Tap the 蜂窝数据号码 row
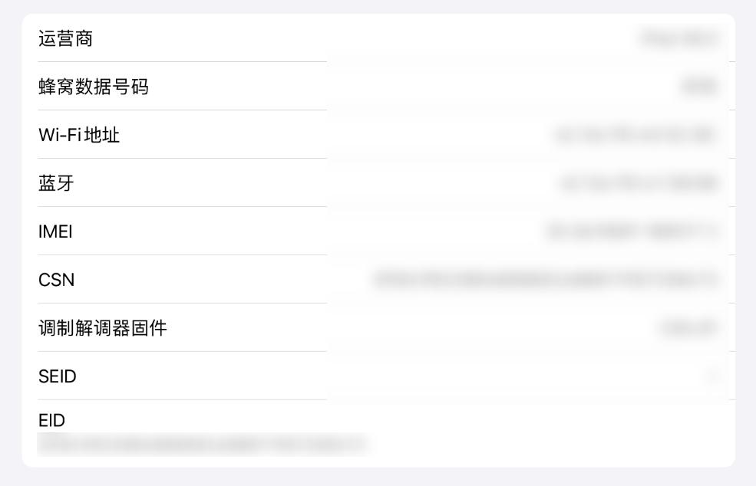 click(x=378, y=87)
